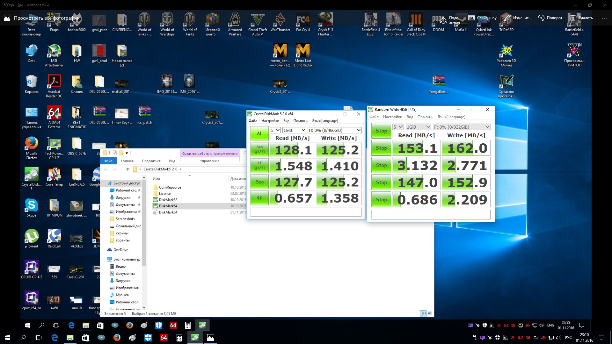
Task: Click the РУС language indicator in system tray
Action: tap(568, 338)
